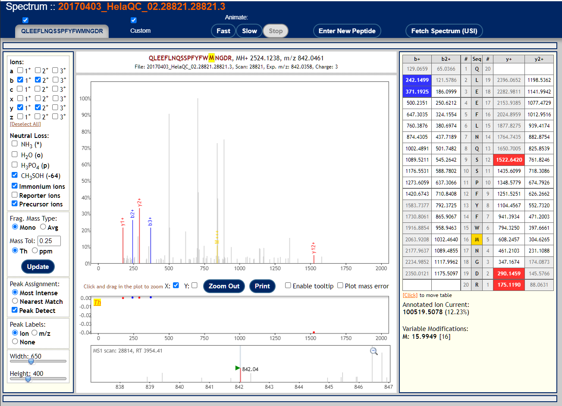The height and width of the screenshot is (406, 562).
Task: Click Fetch Spectrum (USI) button
Action: pyautogui.click(x=444, y=31)
